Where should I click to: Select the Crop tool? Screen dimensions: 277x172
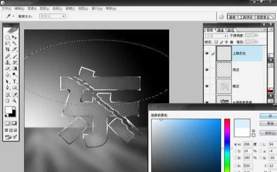8,49
